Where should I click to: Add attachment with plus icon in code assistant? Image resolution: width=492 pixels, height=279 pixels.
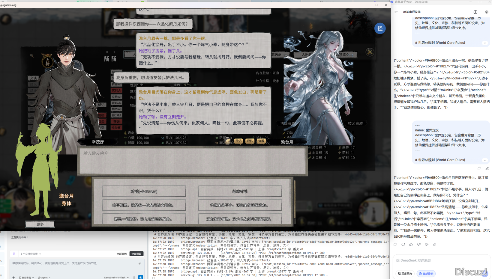pyautogui.click(x=13, y=278)
